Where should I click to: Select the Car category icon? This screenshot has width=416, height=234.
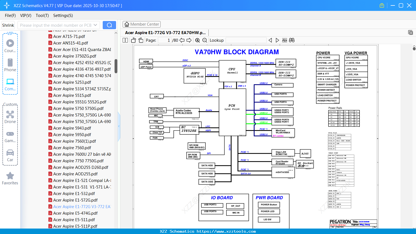[x=10, y=152]
